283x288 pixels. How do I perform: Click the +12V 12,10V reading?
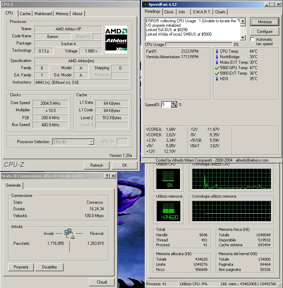(161, 151)
